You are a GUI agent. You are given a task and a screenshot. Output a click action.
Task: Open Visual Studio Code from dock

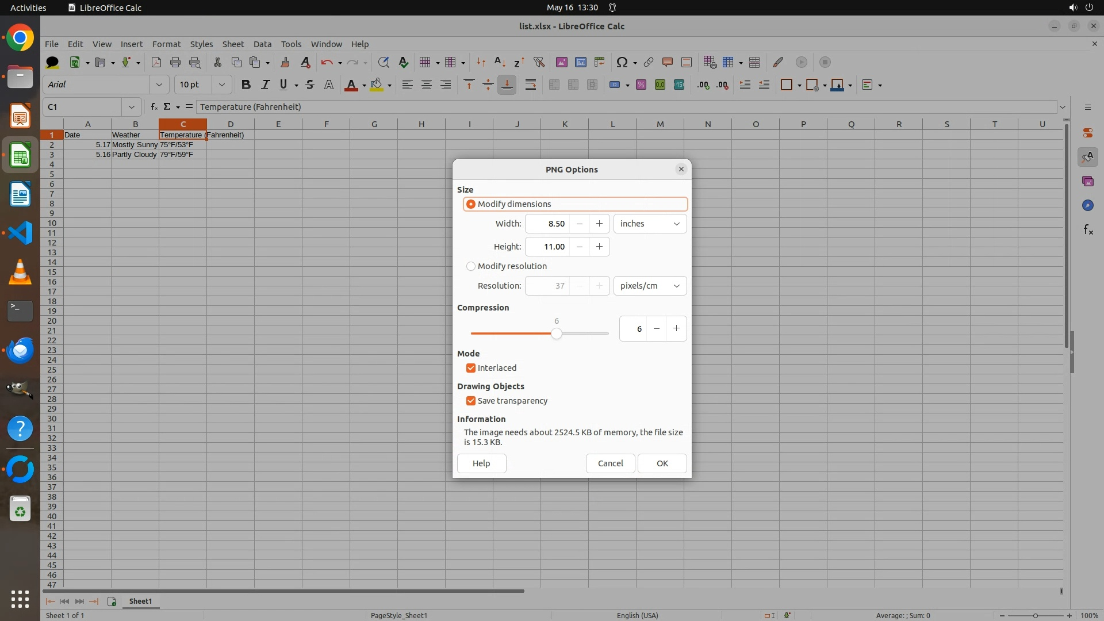pyautogui.click(x=20, y=233)
